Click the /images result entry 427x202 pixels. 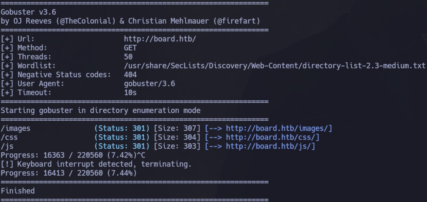pos(15,129)
